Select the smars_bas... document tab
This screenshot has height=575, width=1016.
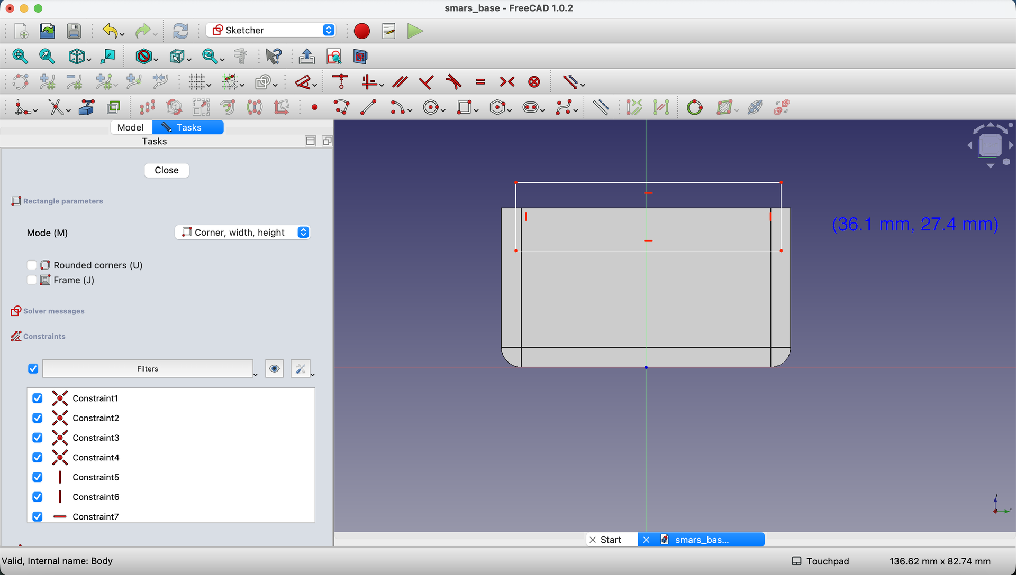point(701,540)
